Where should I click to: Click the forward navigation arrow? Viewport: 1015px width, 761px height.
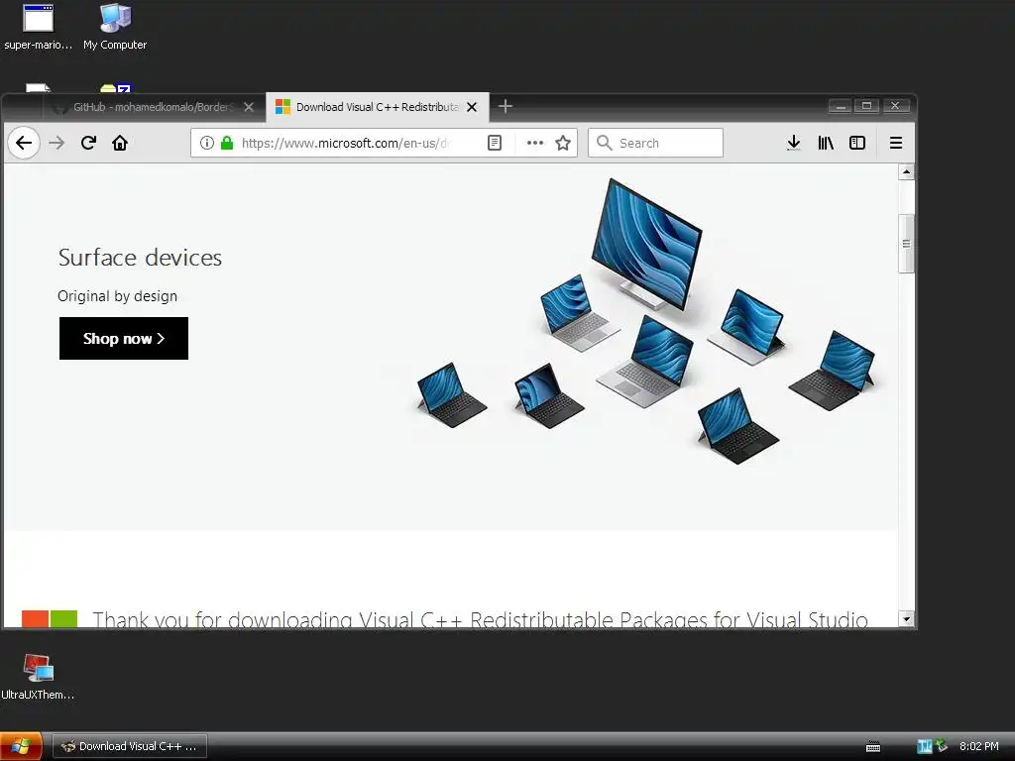coord(56,143)
